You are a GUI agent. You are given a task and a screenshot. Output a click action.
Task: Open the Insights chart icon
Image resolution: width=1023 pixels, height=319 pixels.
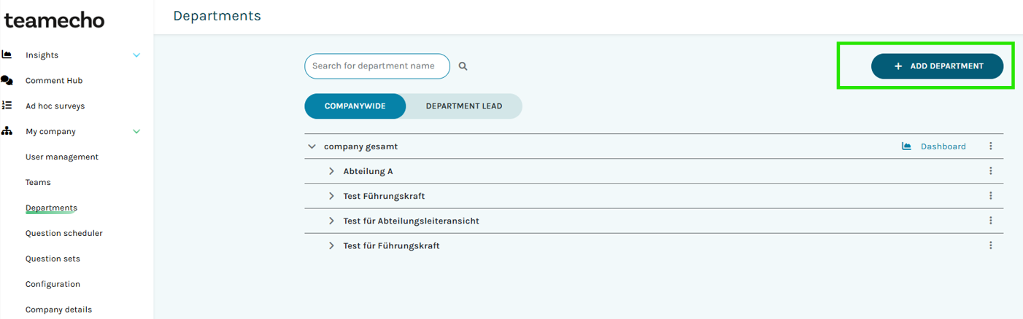click(7, 55)
